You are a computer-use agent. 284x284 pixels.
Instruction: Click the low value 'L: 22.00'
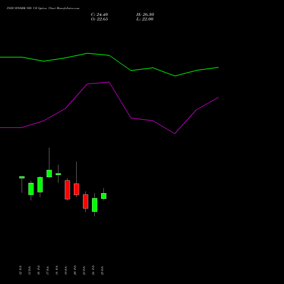[x=145, y=19]
